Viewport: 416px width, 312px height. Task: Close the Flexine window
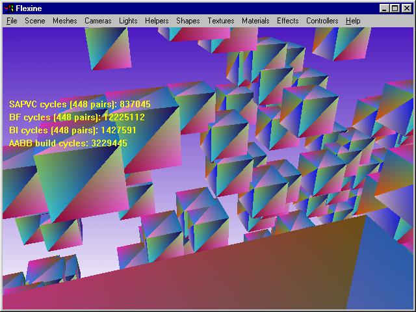click(x=407, y=8)
